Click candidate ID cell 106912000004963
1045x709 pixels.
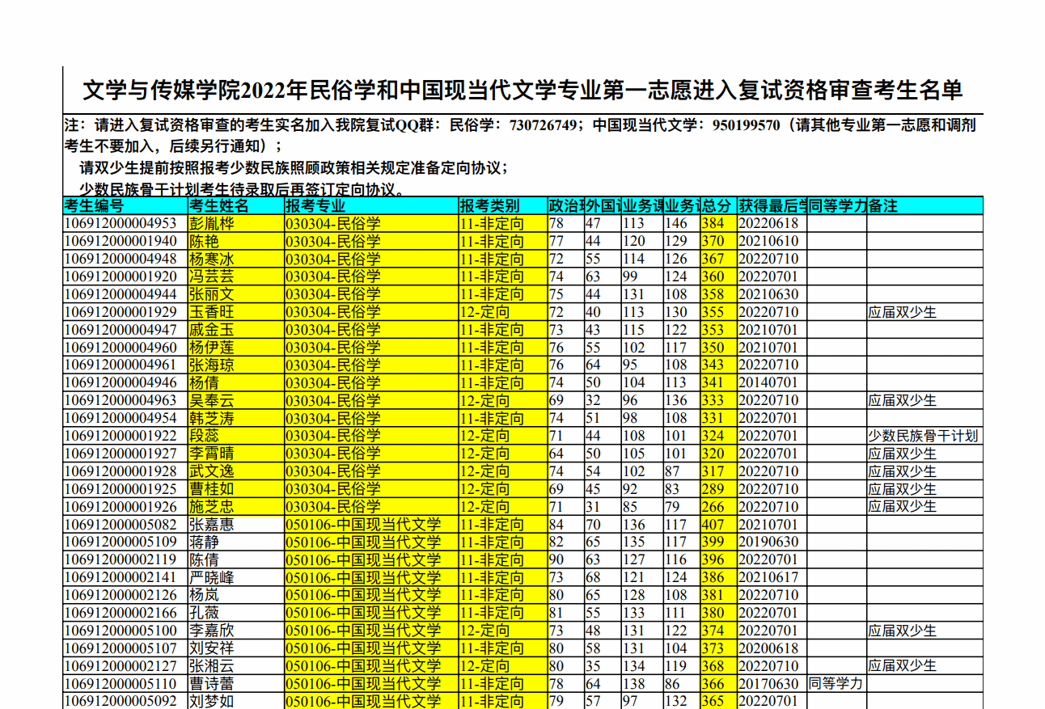[125, 400]
